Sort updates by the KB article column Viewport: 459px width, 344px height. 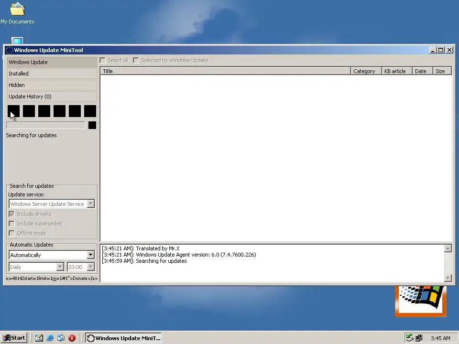click(397, 71)
